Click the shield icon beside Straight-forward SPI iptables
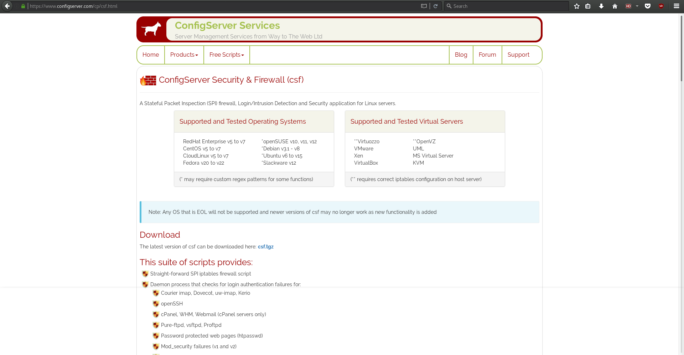 coord(145,274)
